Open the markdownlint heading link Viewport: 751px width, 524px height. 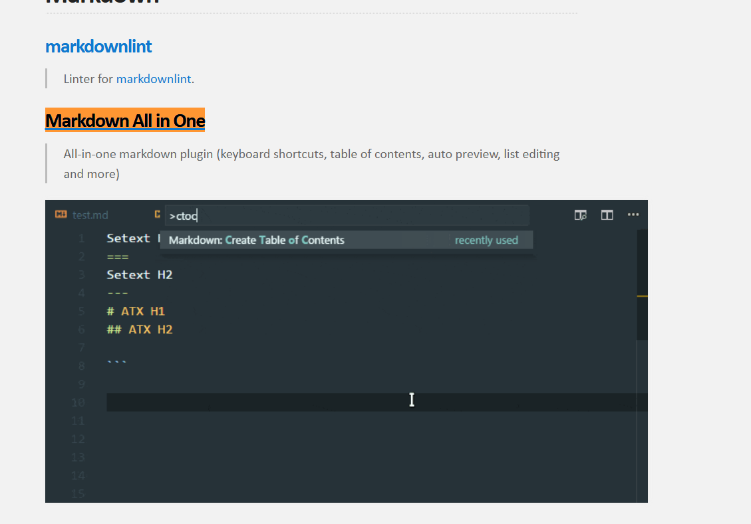point(98,46)
